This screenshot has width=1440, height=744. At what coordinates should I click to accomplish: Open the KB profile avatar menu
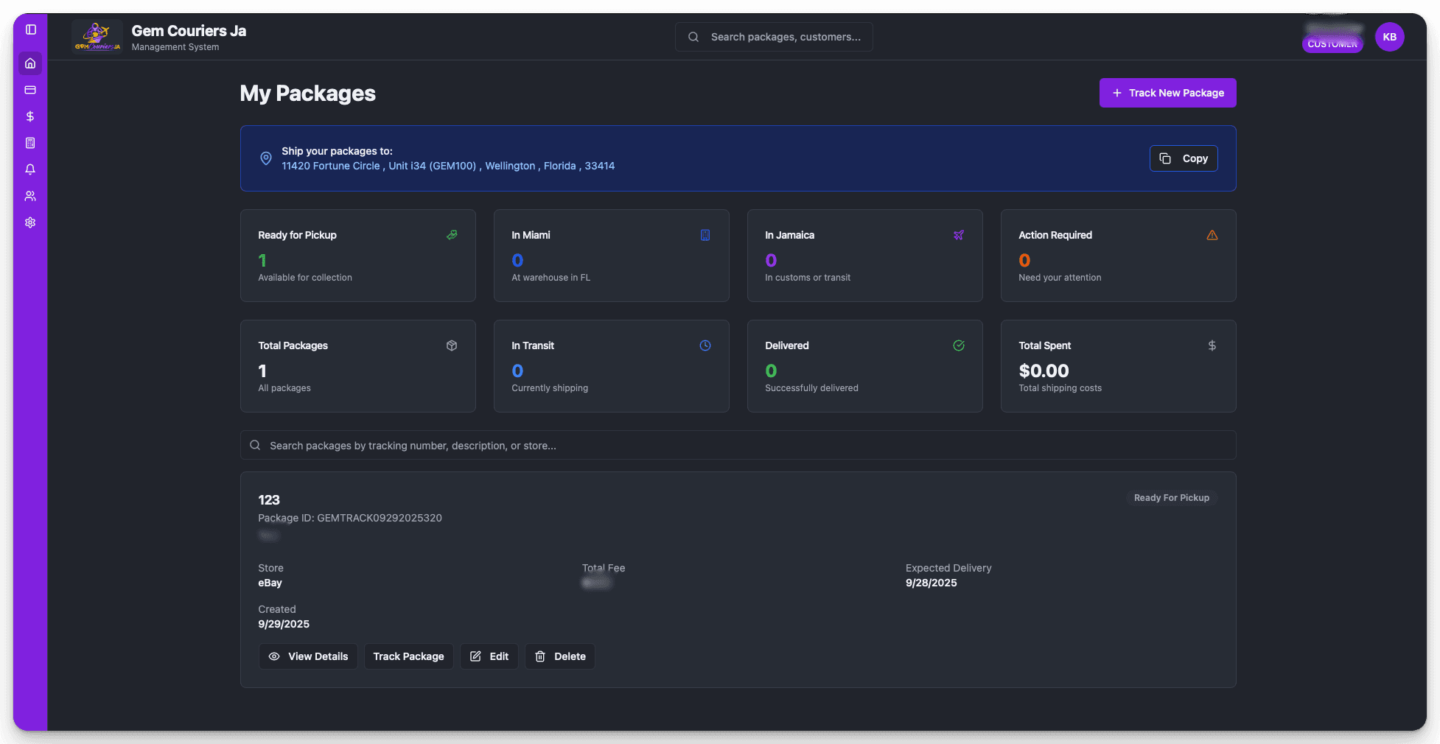(1390, 36)
